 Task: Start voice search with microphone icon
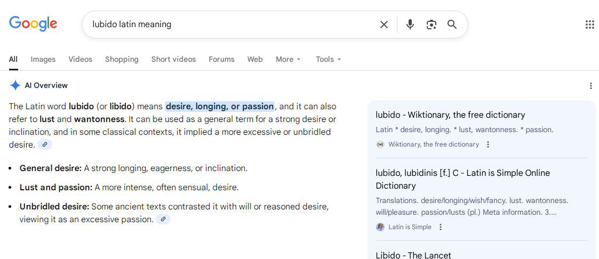(410, 25)
